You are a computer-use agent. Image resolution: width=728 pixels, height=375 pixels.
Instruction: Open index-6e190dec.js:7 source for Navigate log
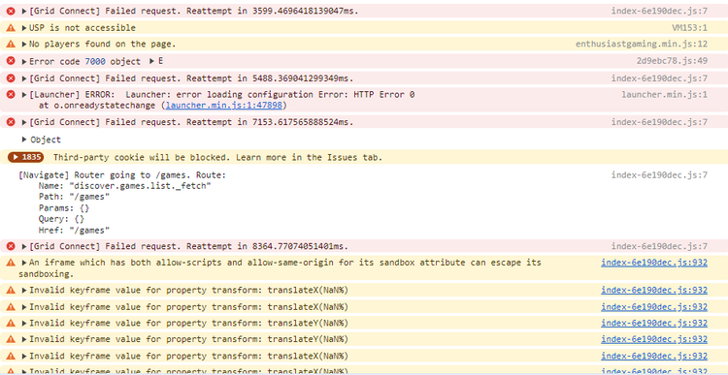(x=659, y=175)
